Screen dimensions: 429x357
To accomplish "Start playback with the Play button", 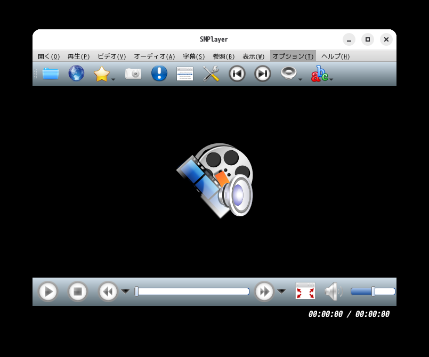I will [48, 291].
